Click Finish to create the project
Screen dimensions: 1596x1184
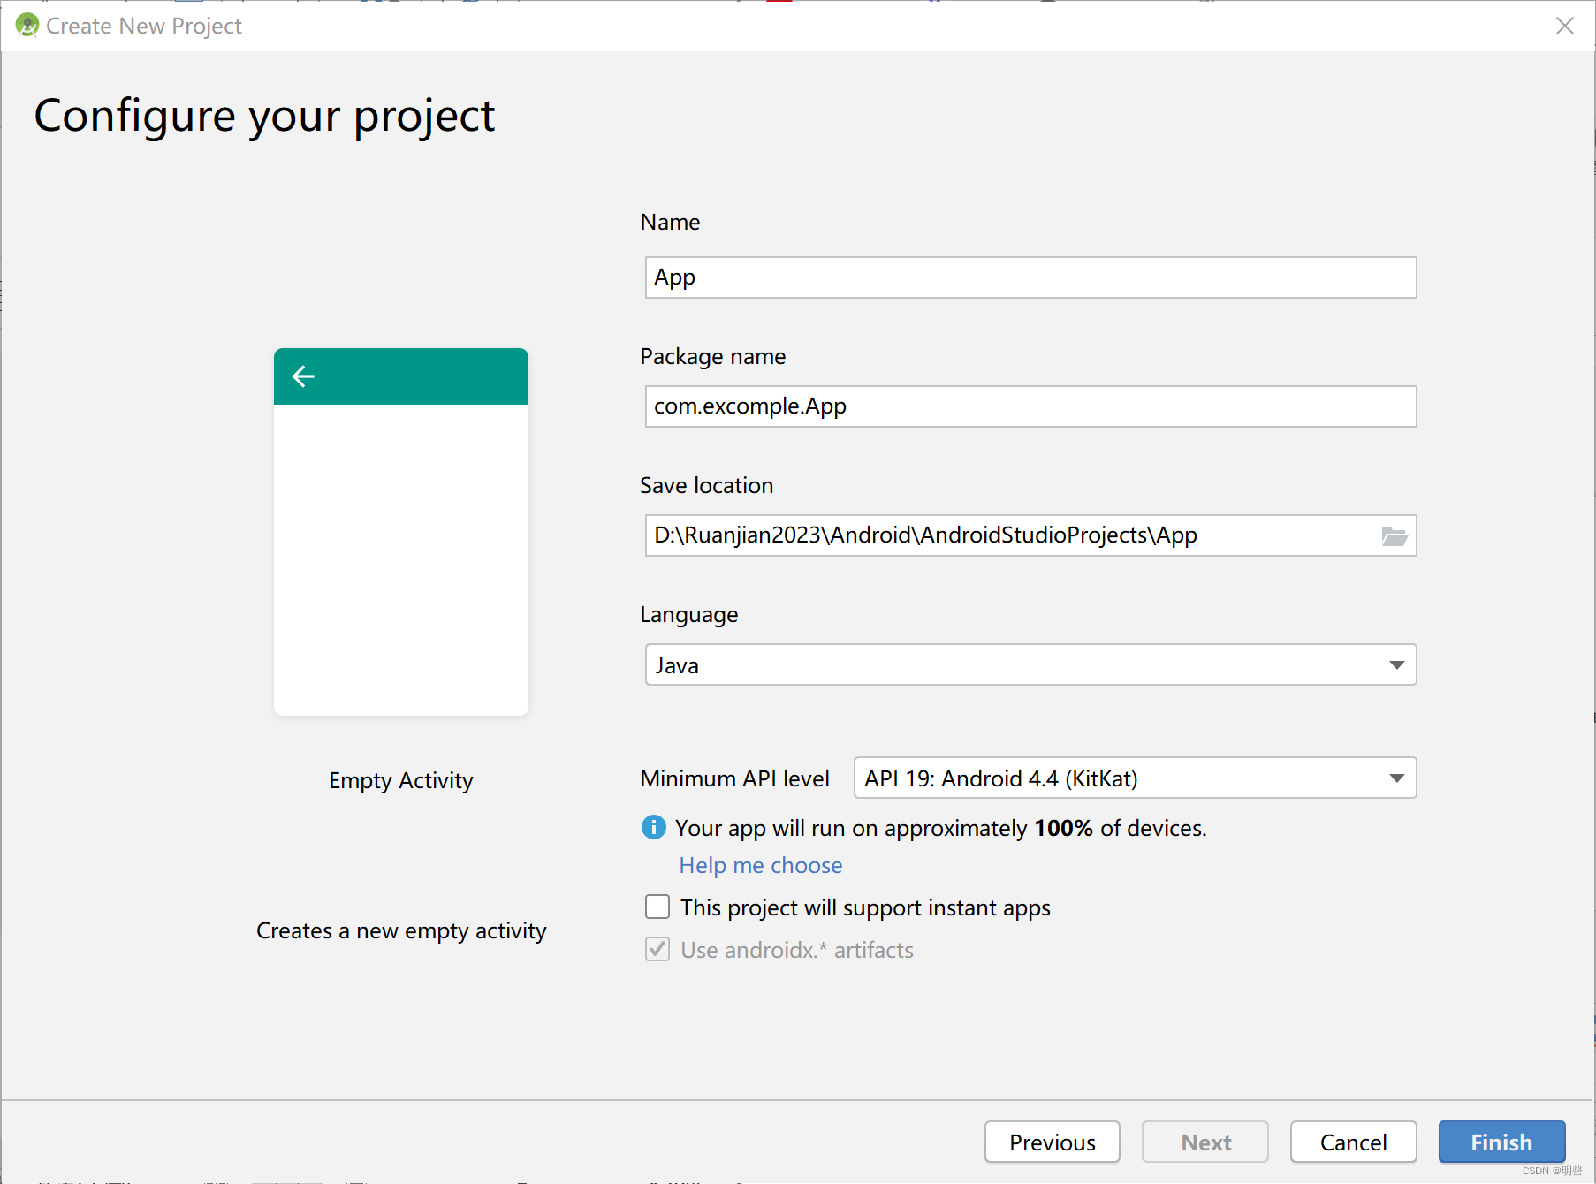[1501, 1142]
